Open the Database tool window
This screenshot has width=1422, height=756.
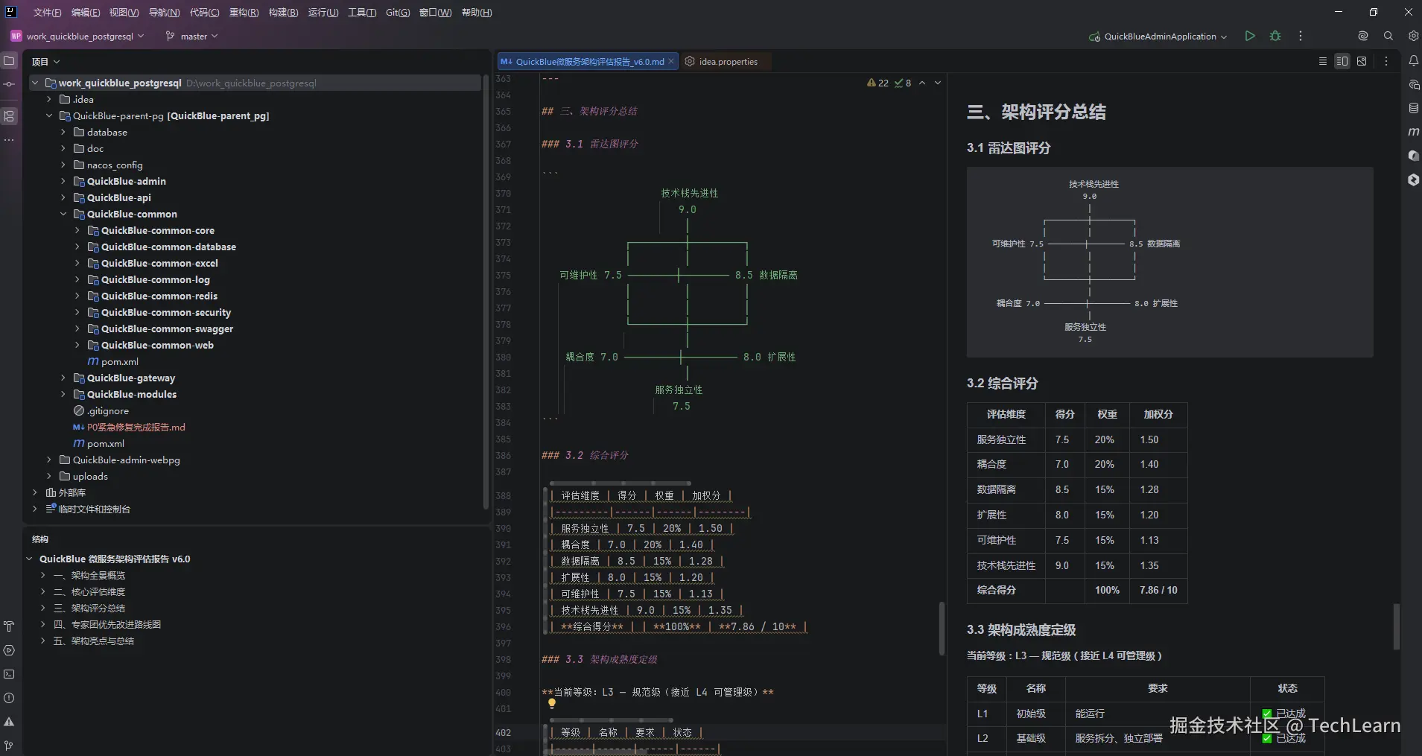pos(1413,109)
